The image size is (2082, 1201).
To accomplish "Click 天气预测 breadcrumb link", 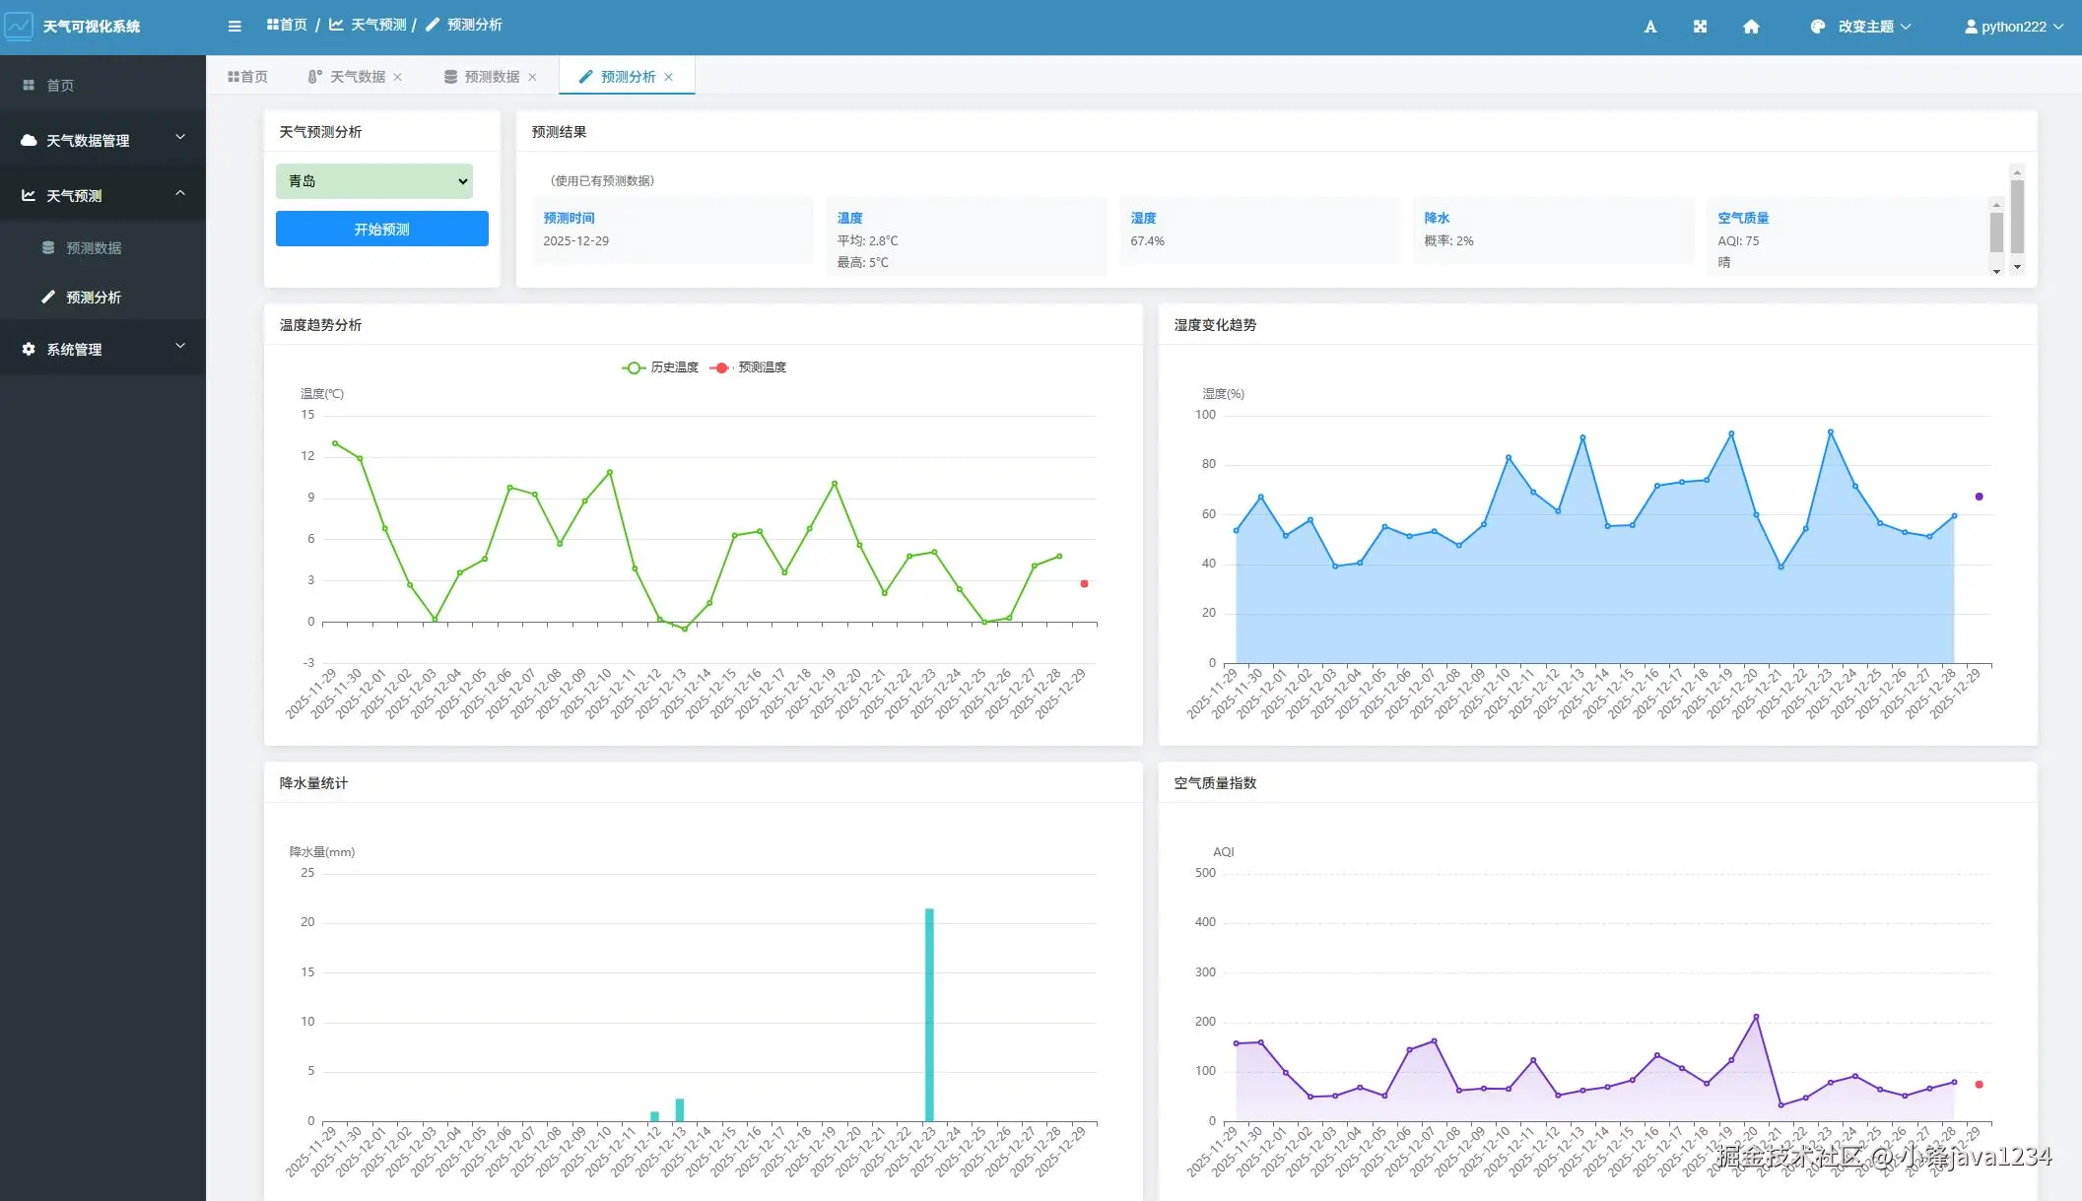I will tap(377, 25).
